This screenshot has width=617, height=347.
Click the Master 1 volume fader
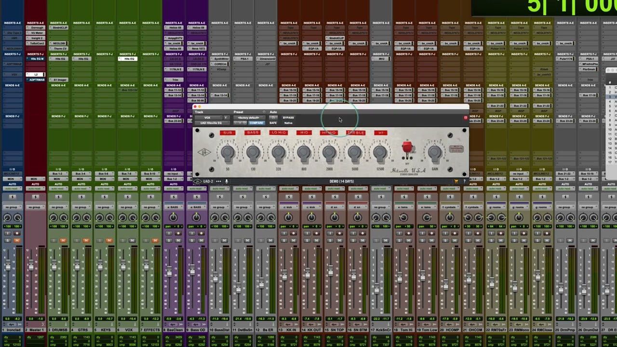pos(31,266)
